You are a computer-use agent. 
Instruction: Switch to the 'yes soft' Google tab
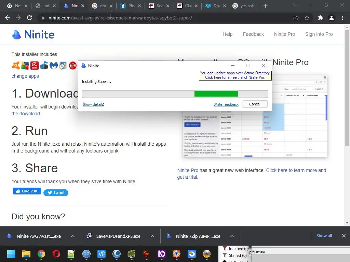click(244, 6)
